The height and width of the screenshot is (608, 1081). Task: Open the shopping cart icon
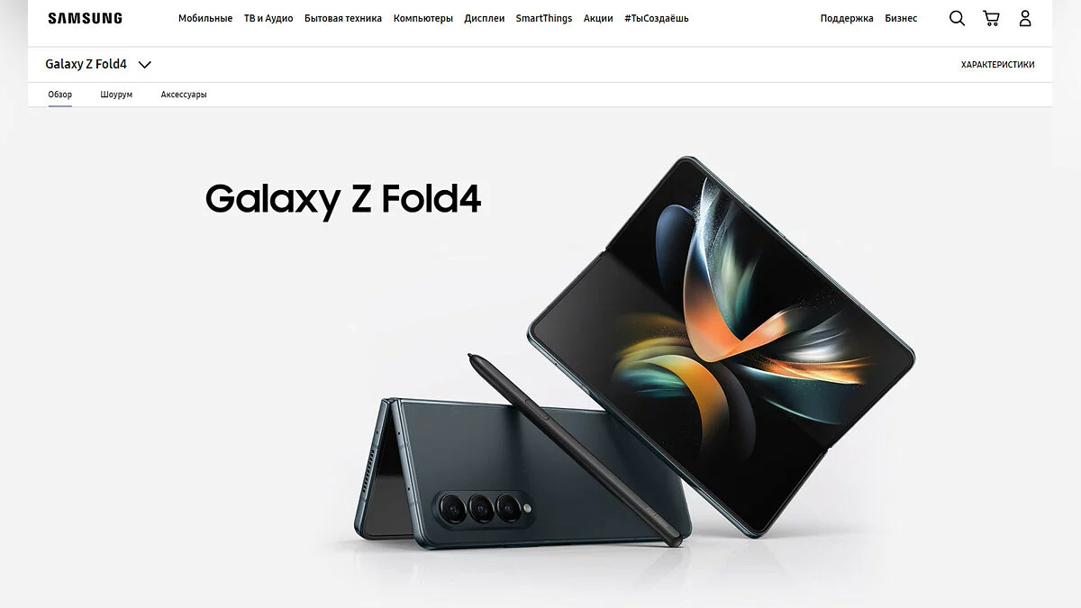[x=991, y=18]
